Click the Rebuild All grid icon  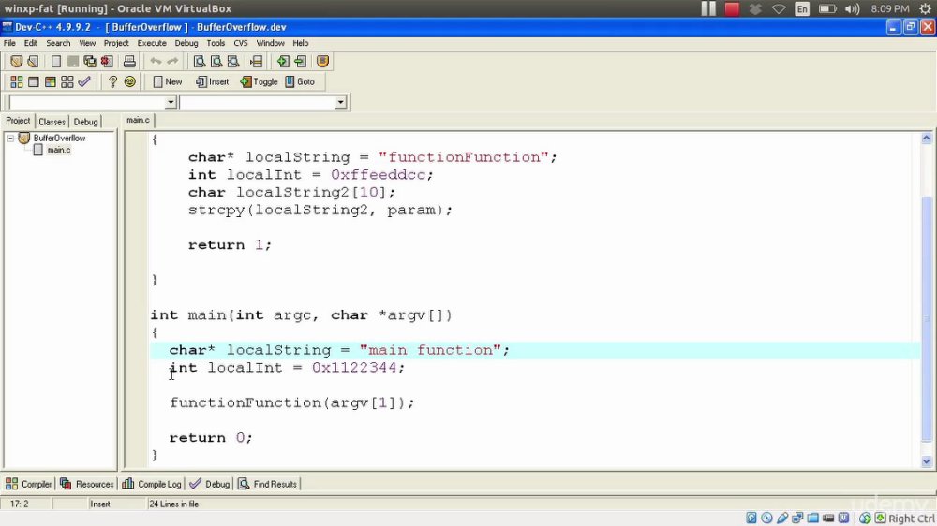tap(67, 81)
